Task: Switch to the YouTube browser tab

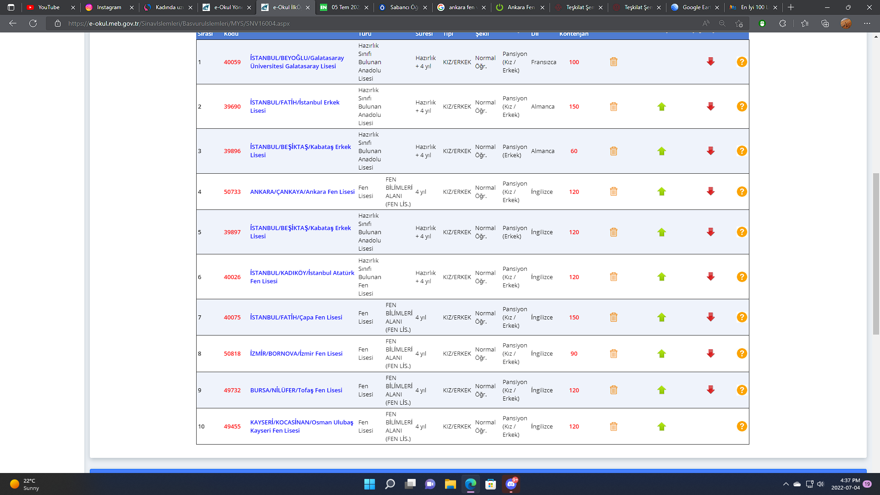Action: [49, 7]
